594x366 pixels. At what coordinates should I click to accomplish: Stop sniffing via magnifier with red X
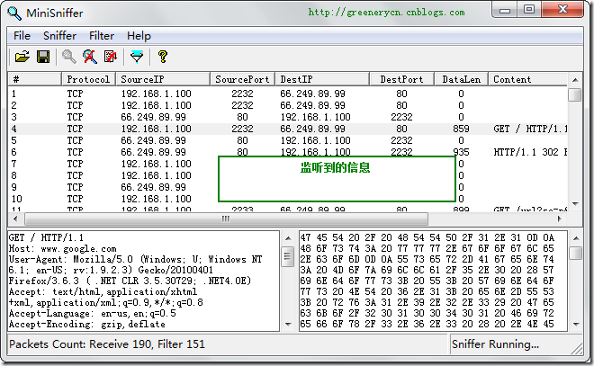(90, 57)
